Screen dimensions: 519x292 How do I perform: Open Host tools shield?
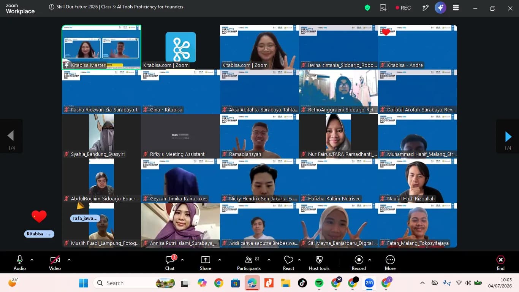point(319,263)
